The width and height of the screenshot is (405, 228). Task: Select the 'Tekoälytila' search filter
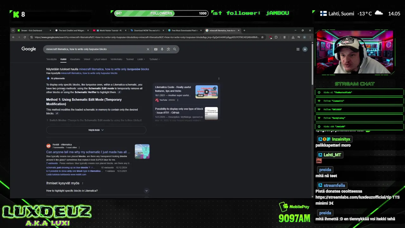[51, 59]
